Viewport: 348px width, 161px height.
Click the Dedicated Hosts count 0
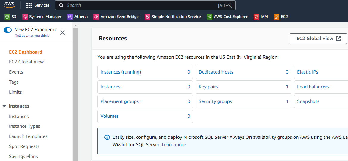pos(287,72)
